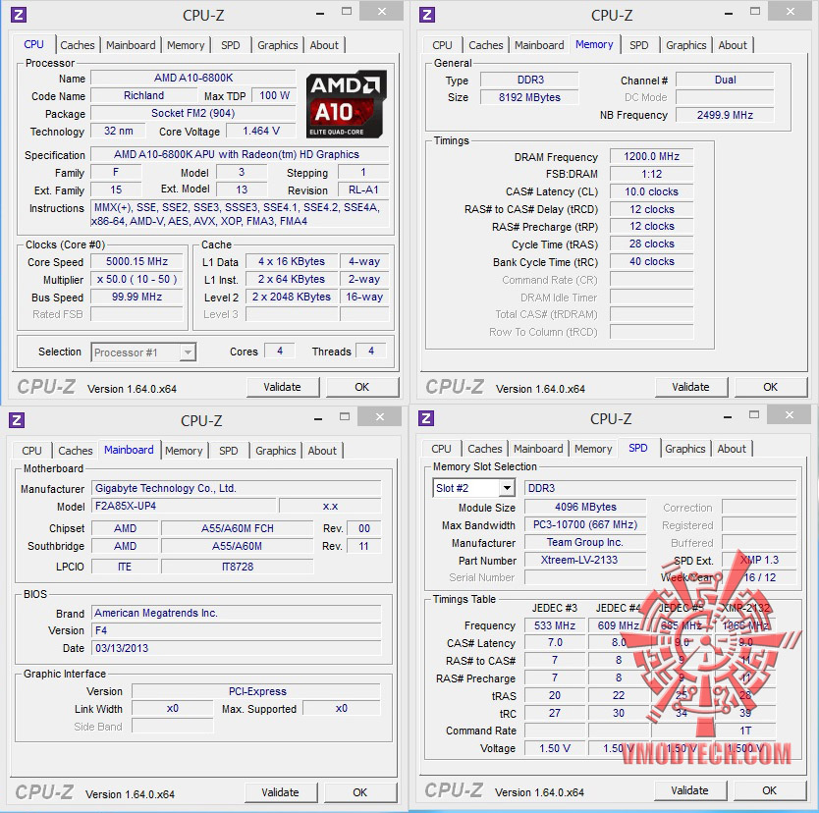Click the DRAM Frequency value 1200.0 MHz
This screenshot has height=813, width=819.
pyautogui.click(x=651, y=157)
